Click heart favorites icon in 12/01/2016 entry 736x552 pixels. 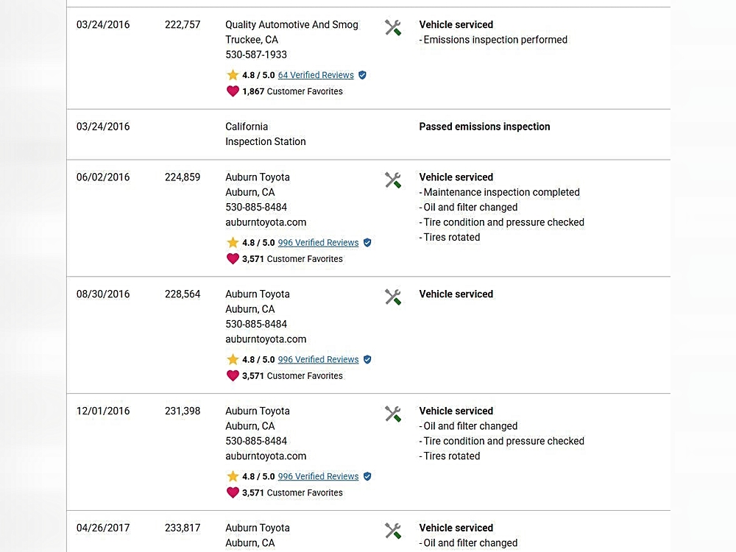[233, 493]
